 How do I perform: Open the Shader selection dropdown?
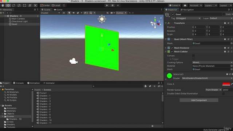tap(207, 78)
